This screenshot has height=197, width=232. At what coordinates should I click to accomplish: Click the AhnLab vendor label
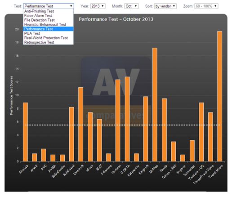(23, 169)
